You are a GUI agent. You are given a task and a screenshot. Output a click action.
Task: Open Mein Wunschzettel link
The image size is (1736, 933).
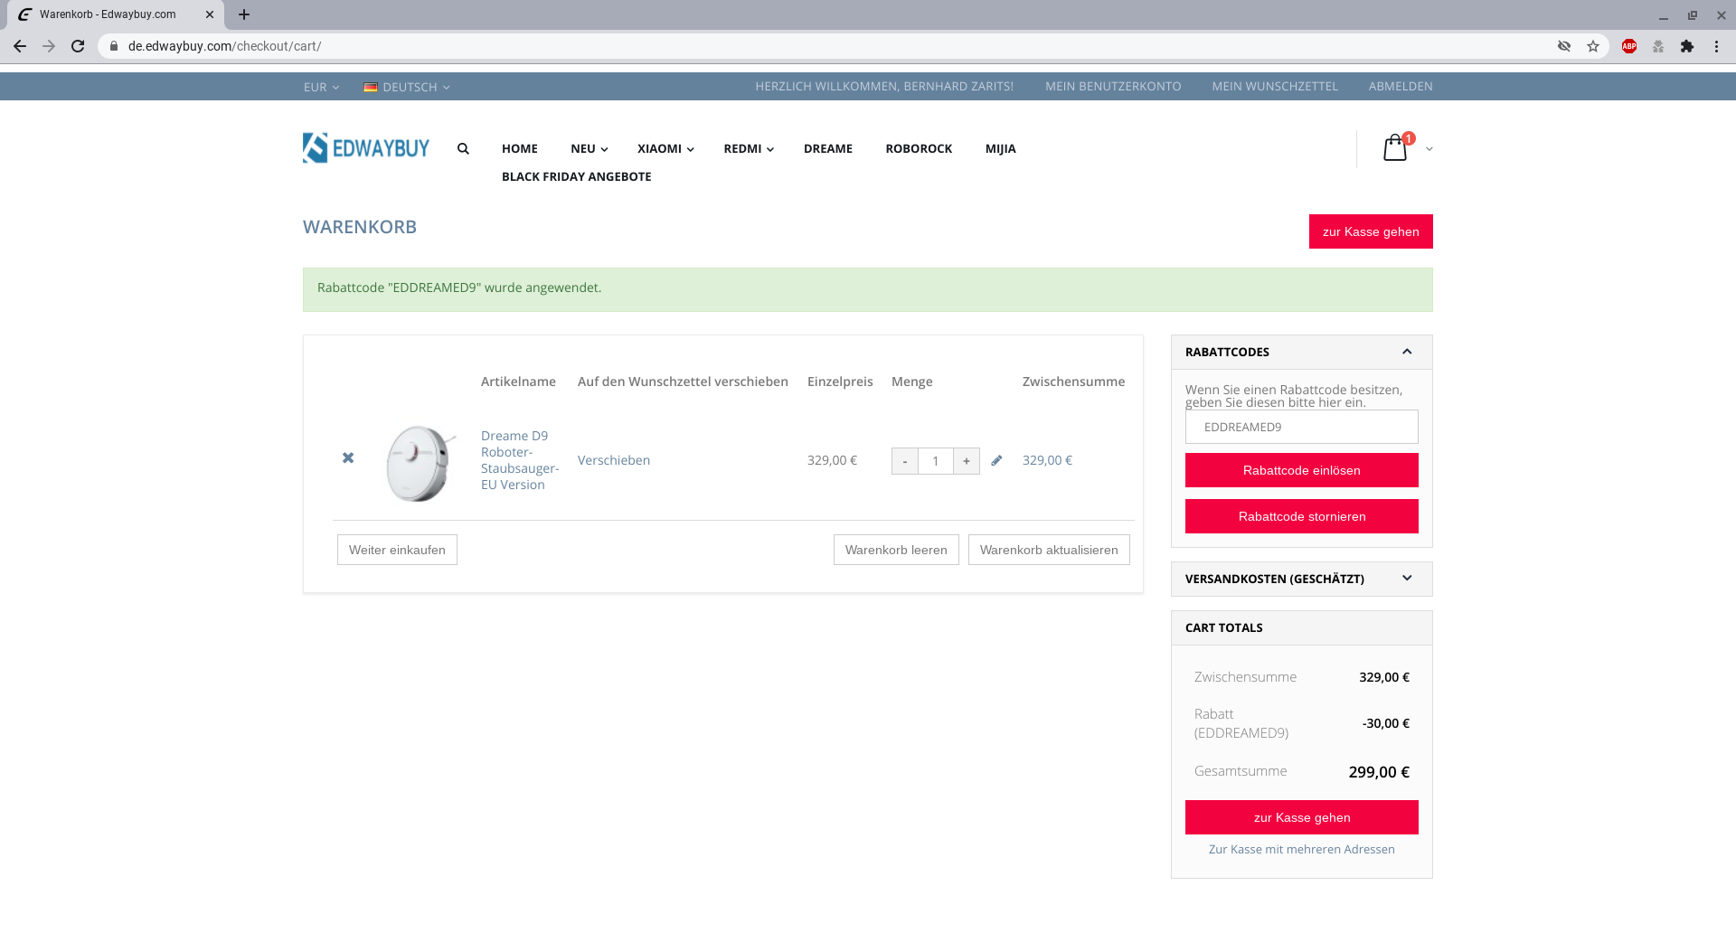[x=1275, y=87]
